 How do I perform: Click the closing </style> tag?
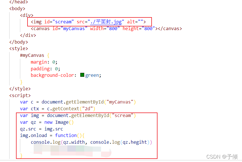(x=20, y=89)
